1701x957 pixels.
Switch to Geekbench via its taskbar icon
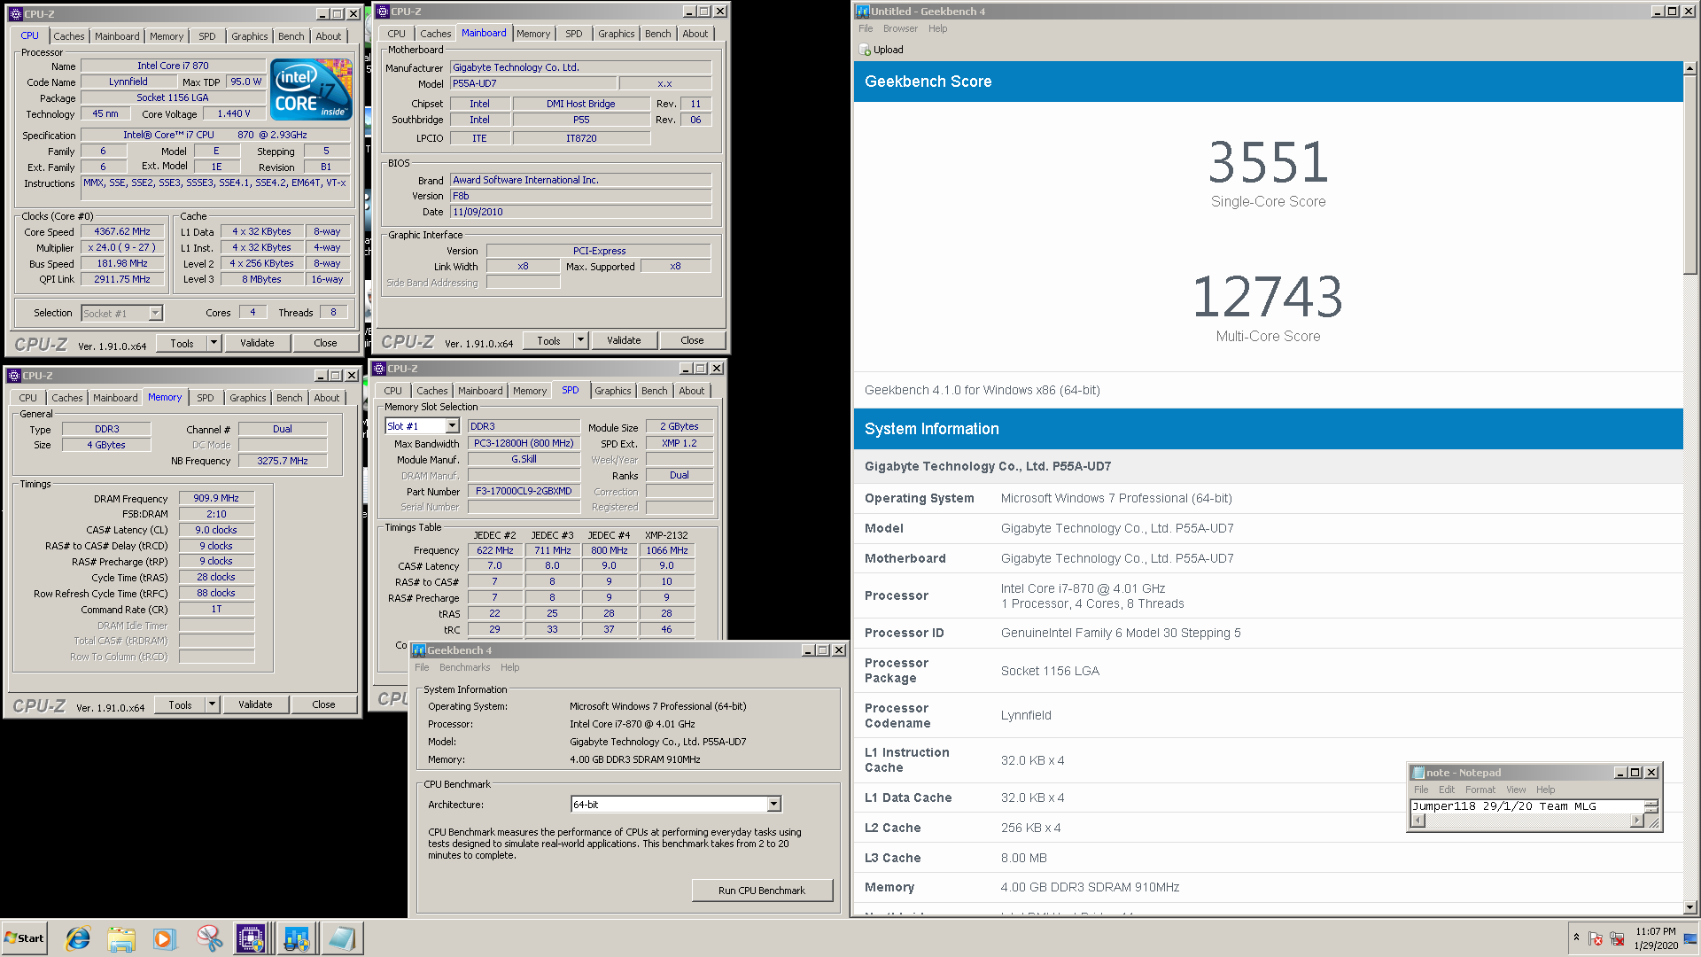coord(296,938)
